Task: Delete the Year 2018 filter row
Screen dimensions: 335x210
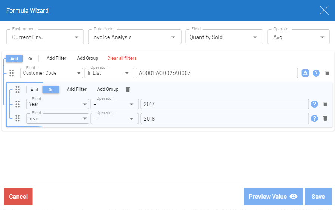Action: (x=325, y=118)
